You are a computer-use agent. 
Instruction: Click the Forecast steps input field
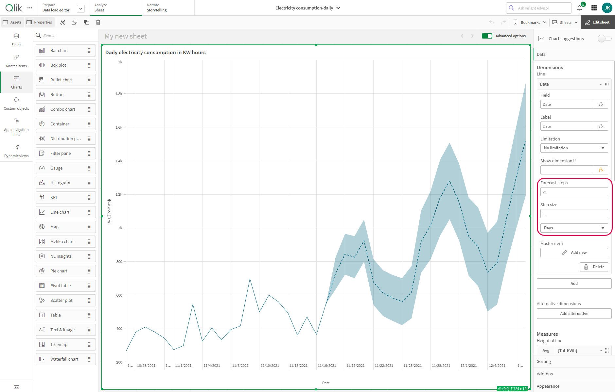coord(574,192)
